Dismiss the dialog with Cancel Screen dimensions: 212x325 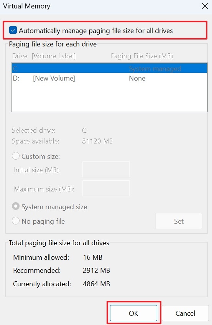tap(185, 313)
